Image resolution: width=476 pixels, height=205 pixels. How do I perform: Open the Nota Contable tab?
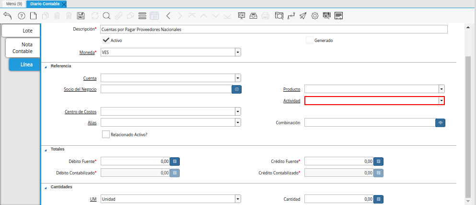[x=23, y=47]
